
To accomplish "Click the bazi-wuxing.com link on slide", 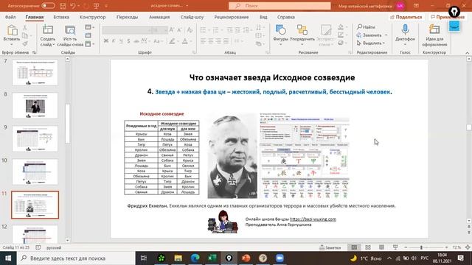I will click(x=313, y=219).
